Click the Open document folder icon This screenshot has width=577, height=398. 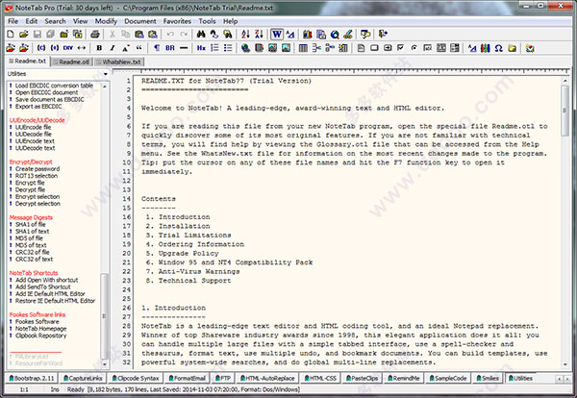[23, 35]
